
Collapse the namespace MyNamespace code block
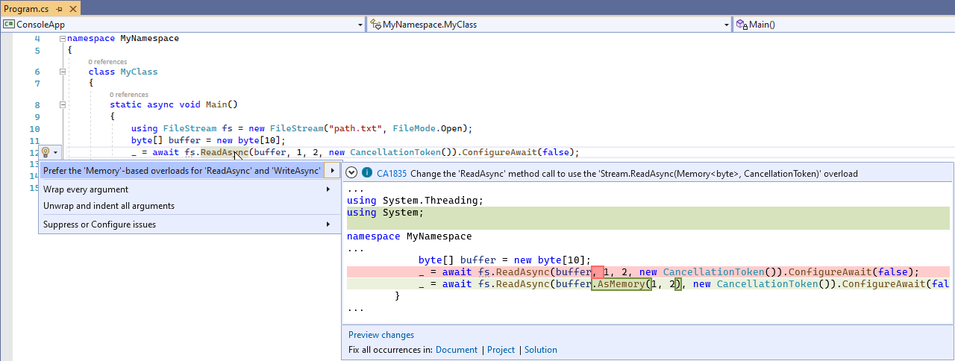coord(63,38)
